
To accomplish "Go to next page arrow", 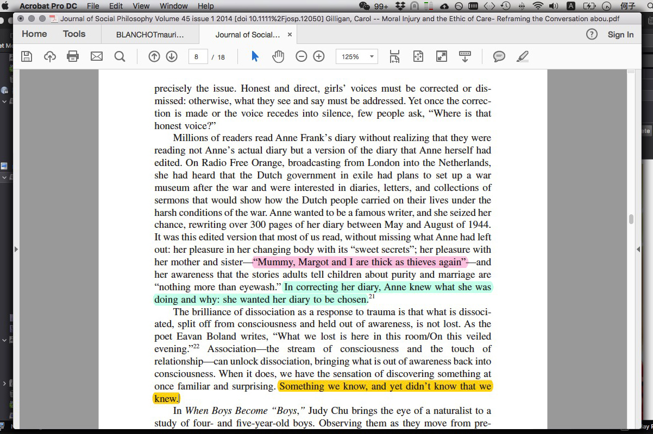I will [x=172, y=56].
